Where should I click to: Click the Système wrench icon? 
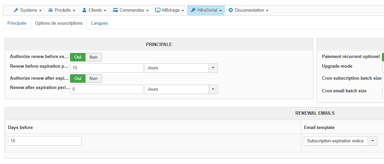(x=16, y=10)
